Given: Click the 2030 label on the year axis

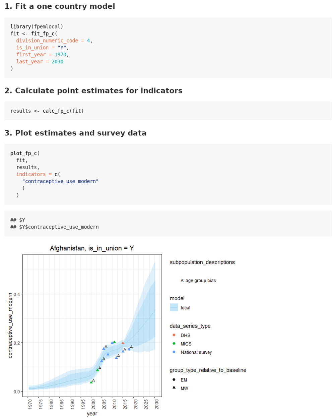Looking at the screenshot, I should point(156,404).
